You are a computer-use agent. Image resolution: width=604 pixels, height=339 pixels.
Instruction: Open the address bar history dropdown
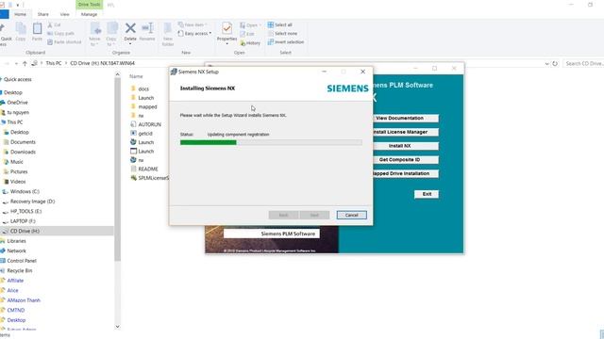(x=546, y=64)
